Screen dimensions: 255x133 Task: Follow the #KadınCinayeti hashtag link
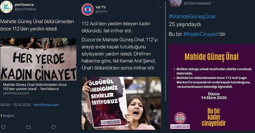201,34
